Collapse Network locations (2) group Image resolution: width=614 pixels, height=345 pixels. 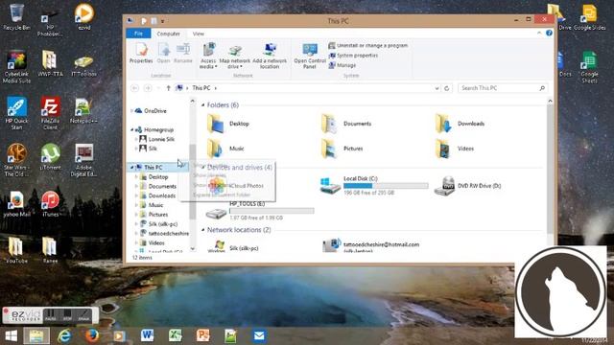point(202,230)
